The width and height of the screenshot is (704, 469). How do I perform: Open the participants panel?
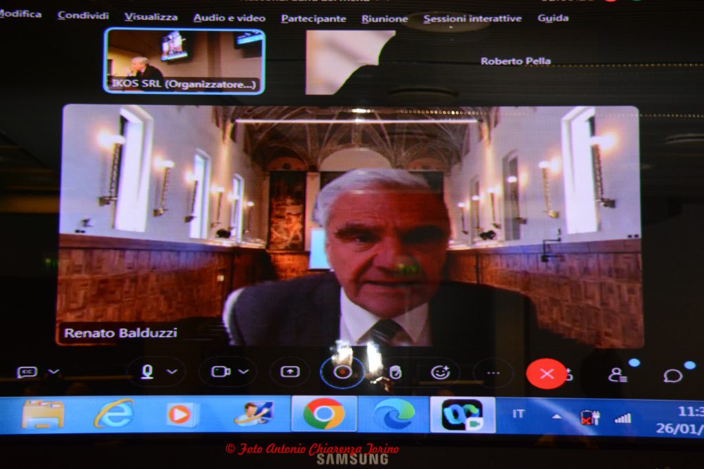[x=617, y=375]
